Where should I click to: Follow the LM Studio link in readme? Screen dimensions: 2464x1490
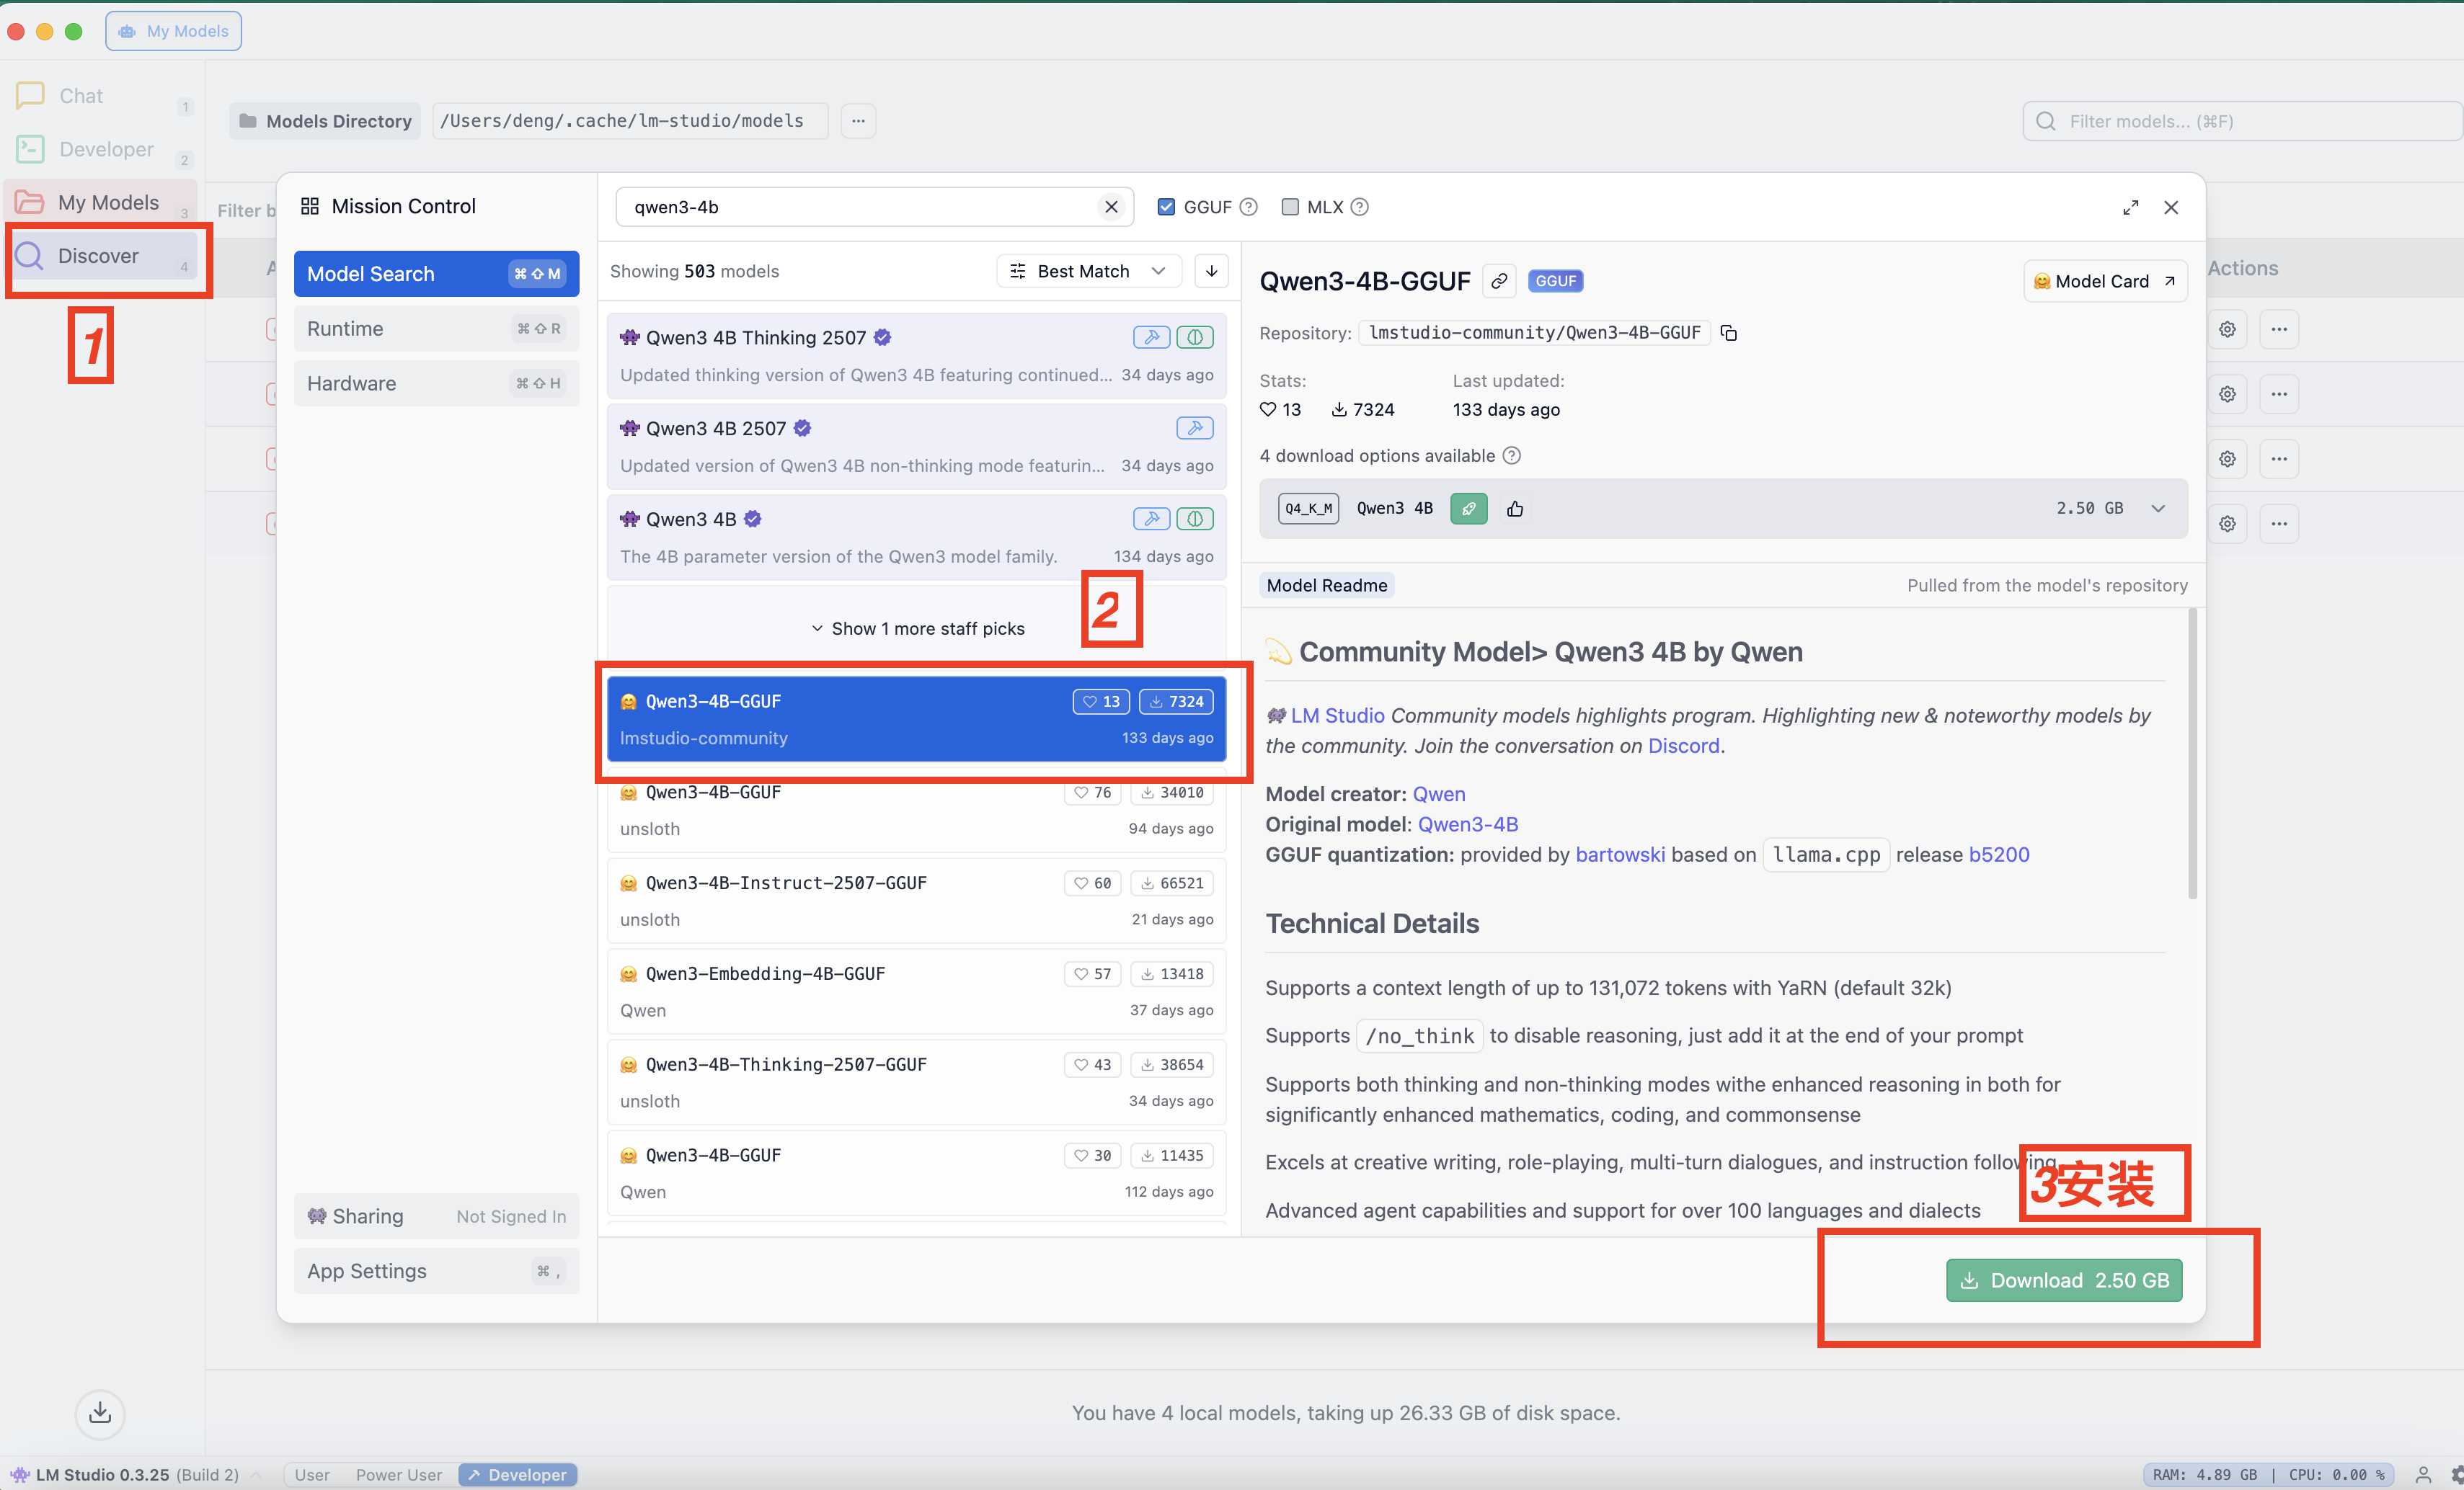click(1337, 715)
